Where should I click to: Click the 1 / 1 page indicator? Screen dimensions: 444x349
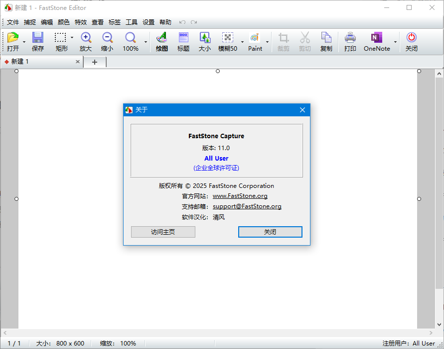coord(14,344)
